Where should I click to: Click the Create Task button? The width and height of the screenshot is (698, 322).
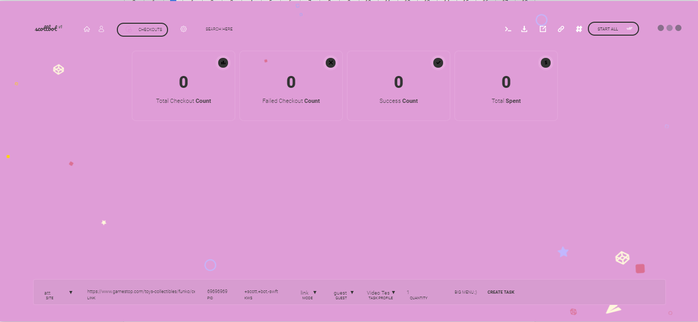501,292
